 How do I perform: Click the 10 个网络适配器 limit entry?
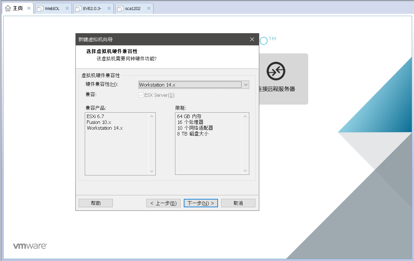195,128
